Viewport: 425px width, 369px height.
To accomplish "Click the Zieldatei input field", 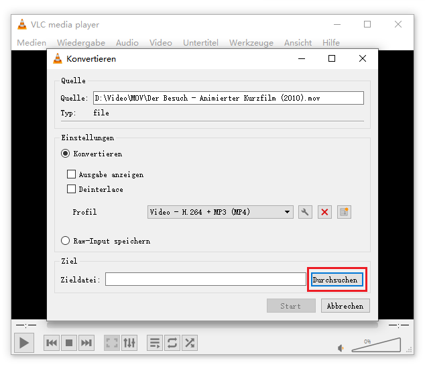I will 205,279.
